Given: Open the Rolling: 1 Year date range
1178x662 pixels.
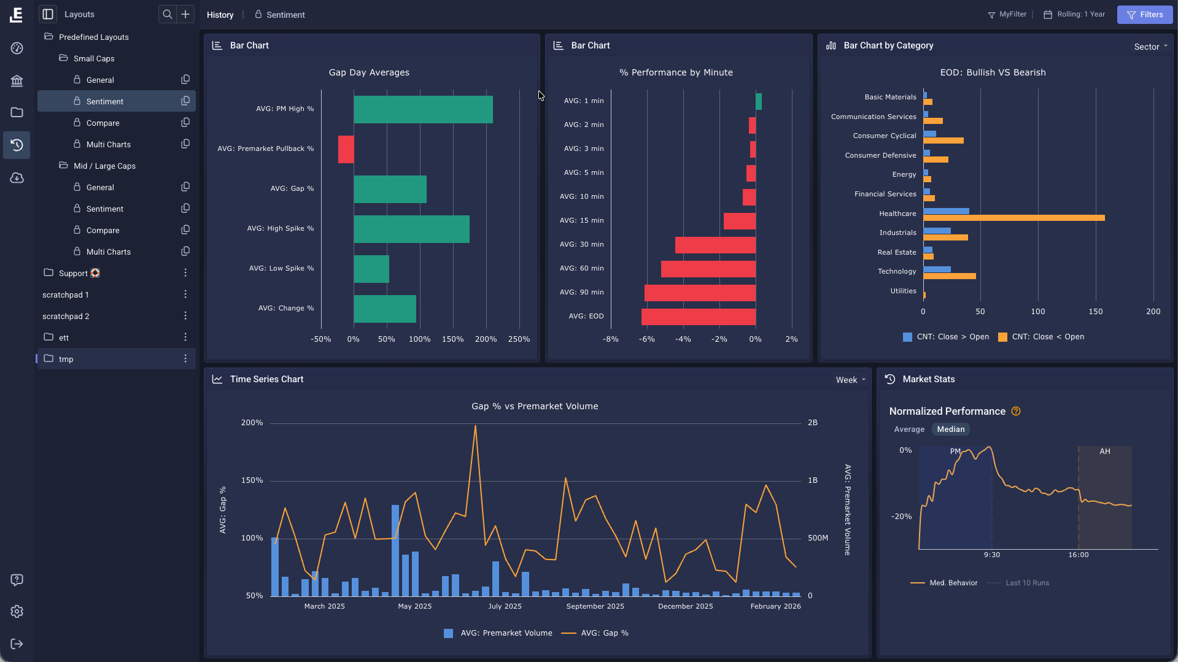Looking at the screenshot, I should click(1074, 15).
